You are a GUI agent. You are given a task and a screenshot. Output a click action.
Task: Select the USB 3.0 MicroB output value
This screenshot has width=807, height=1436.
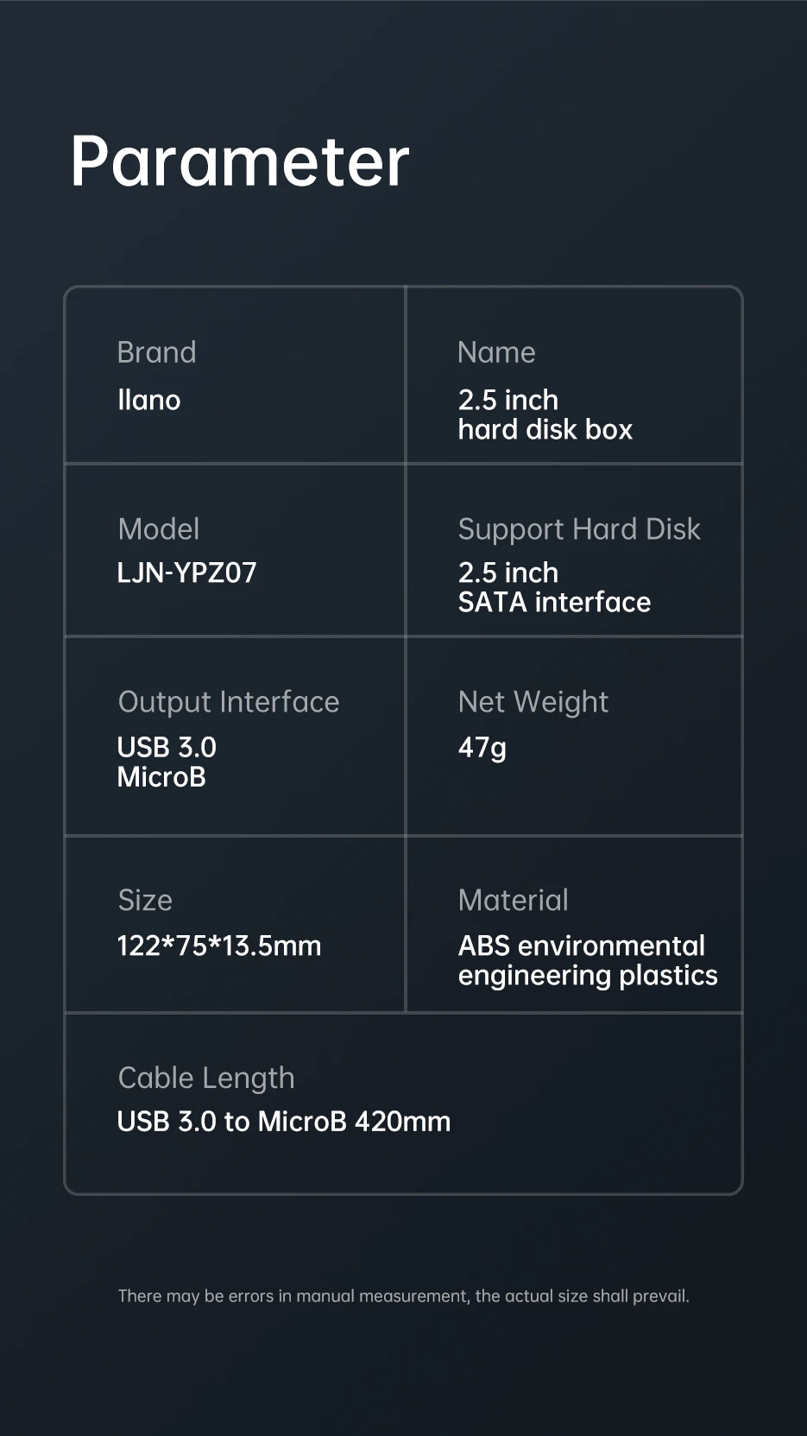167,762
